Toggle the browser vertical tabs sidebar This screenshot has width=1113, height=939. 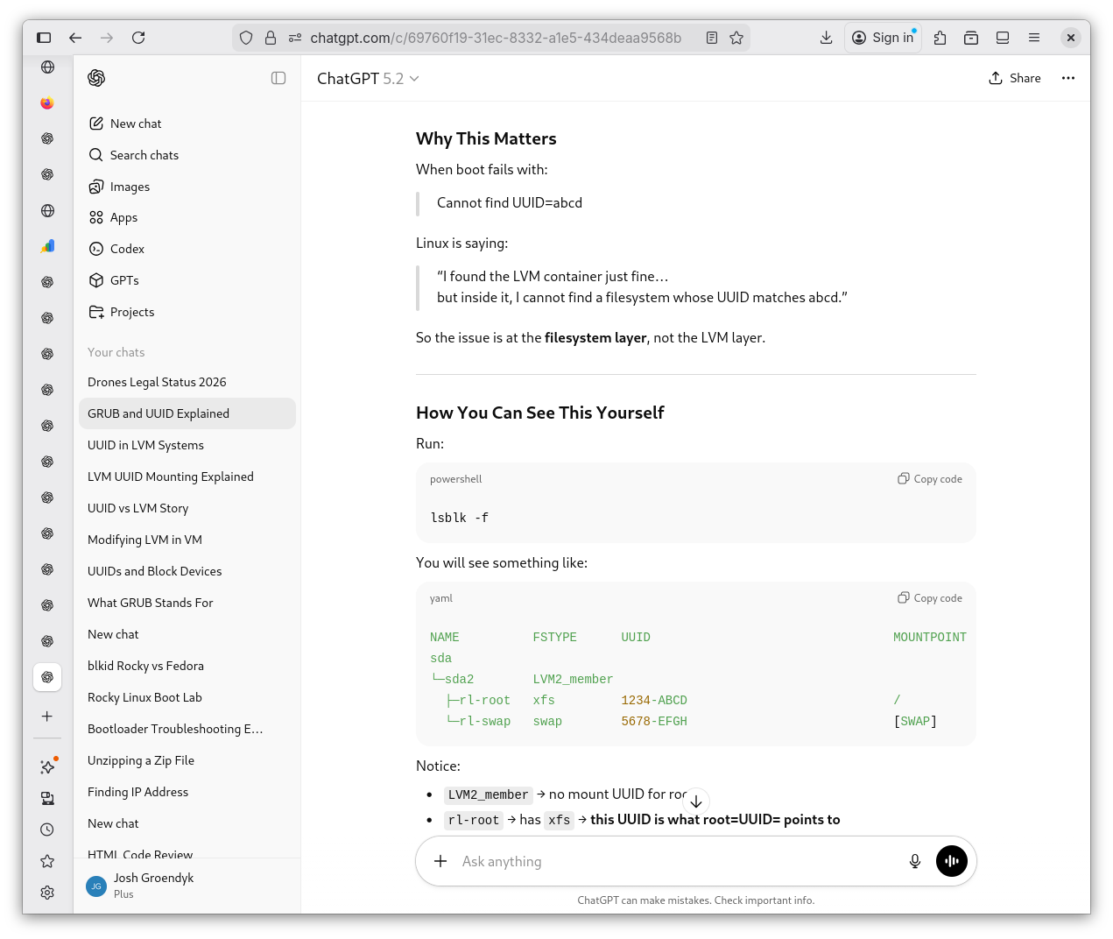click(x=44, y=38)
